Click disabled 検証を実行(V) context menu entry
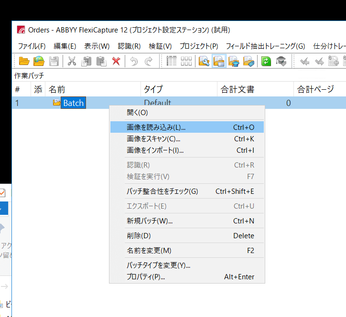This screenshot has height=317, width=346. 187,177
